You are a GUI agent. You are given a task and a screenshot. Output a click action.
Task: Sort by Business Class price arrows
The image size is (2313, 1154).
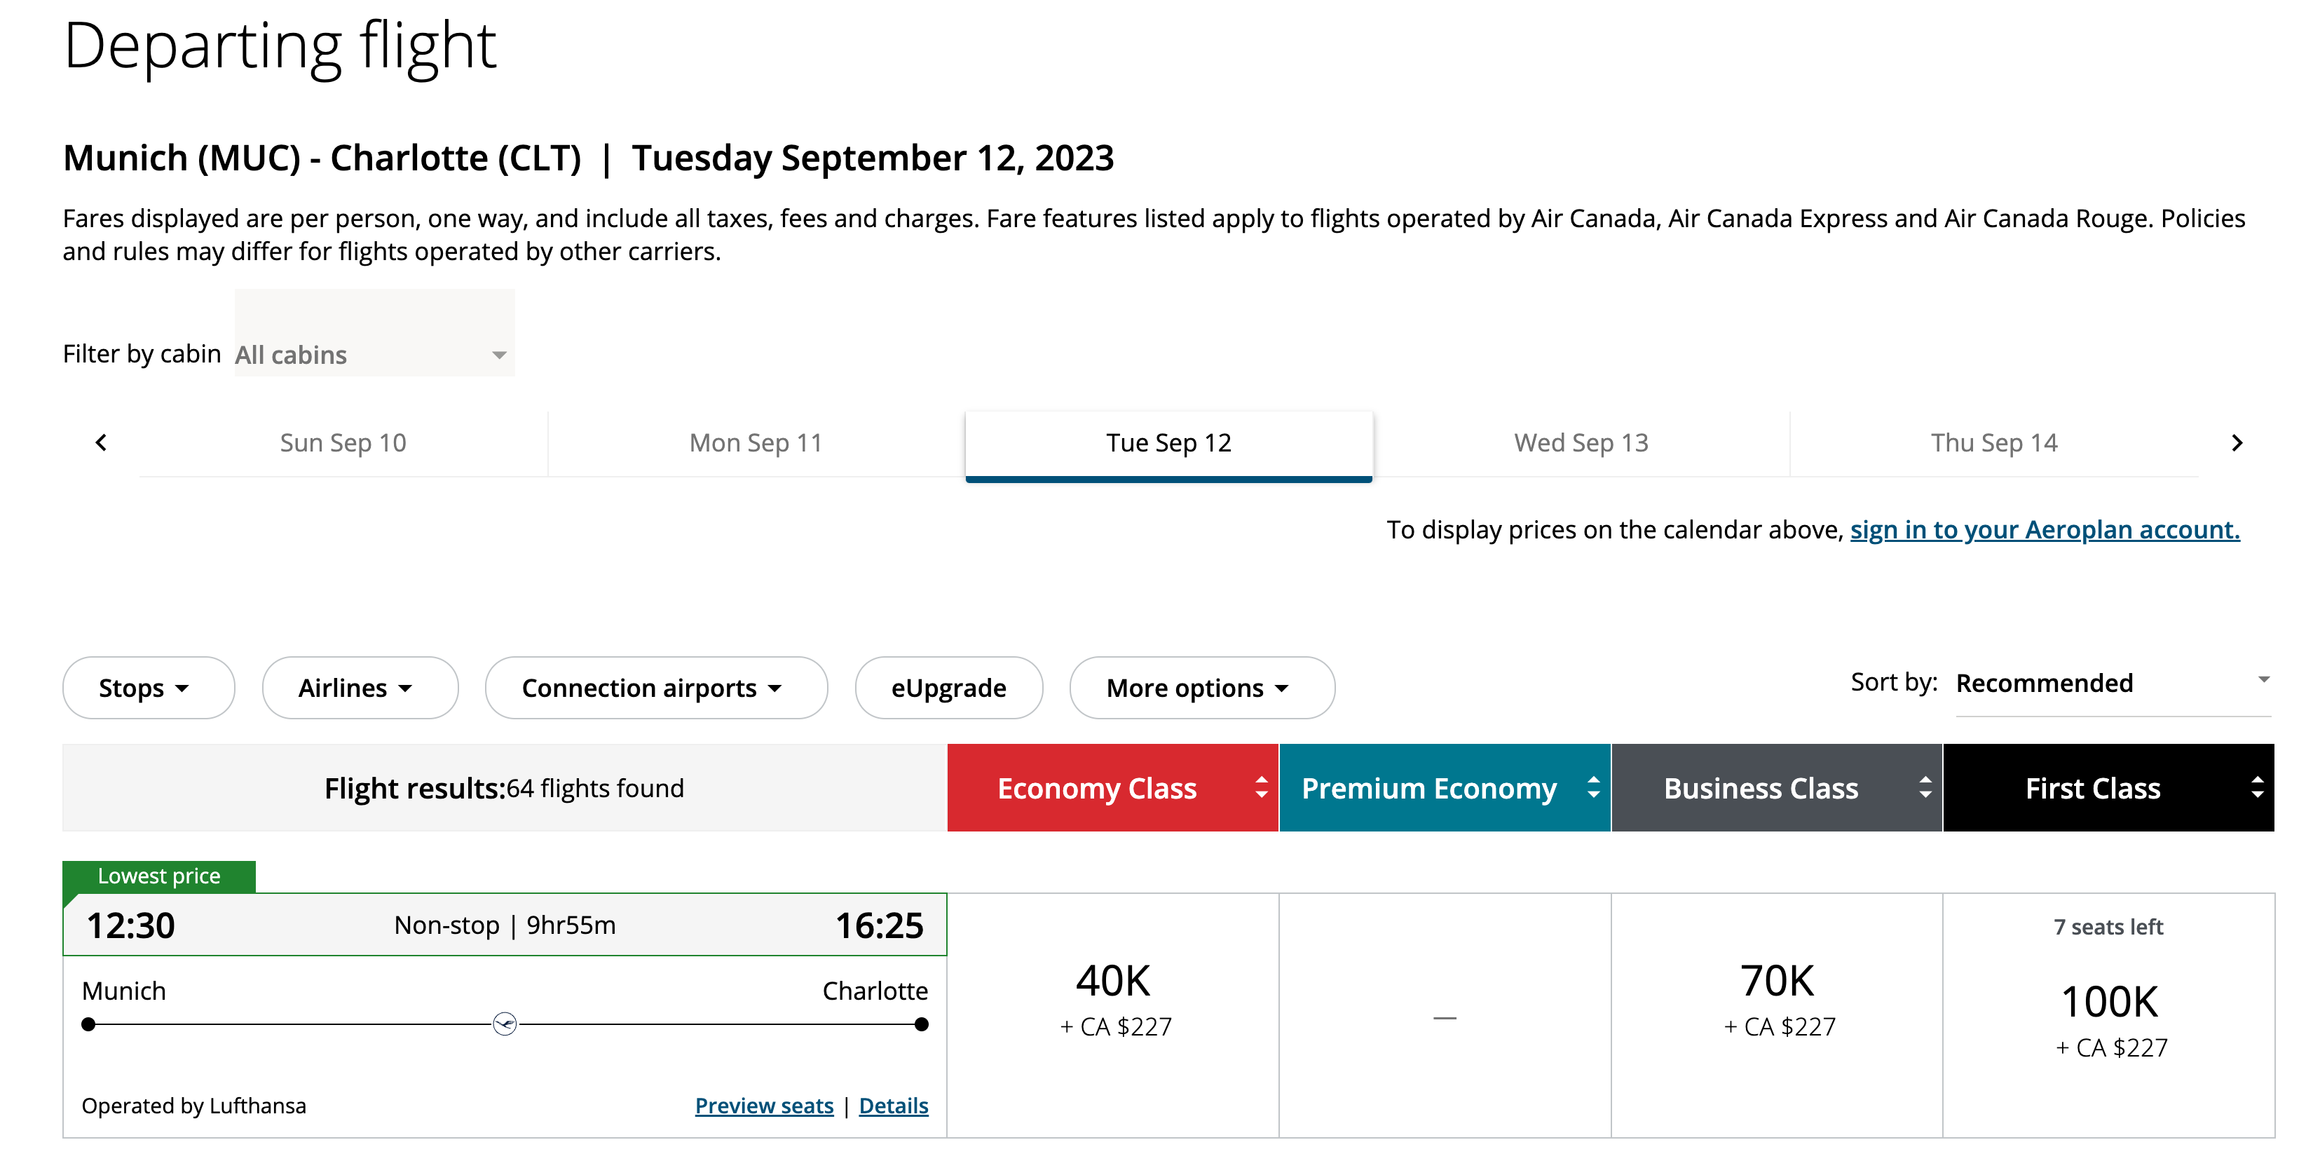tap(1924, 787)
